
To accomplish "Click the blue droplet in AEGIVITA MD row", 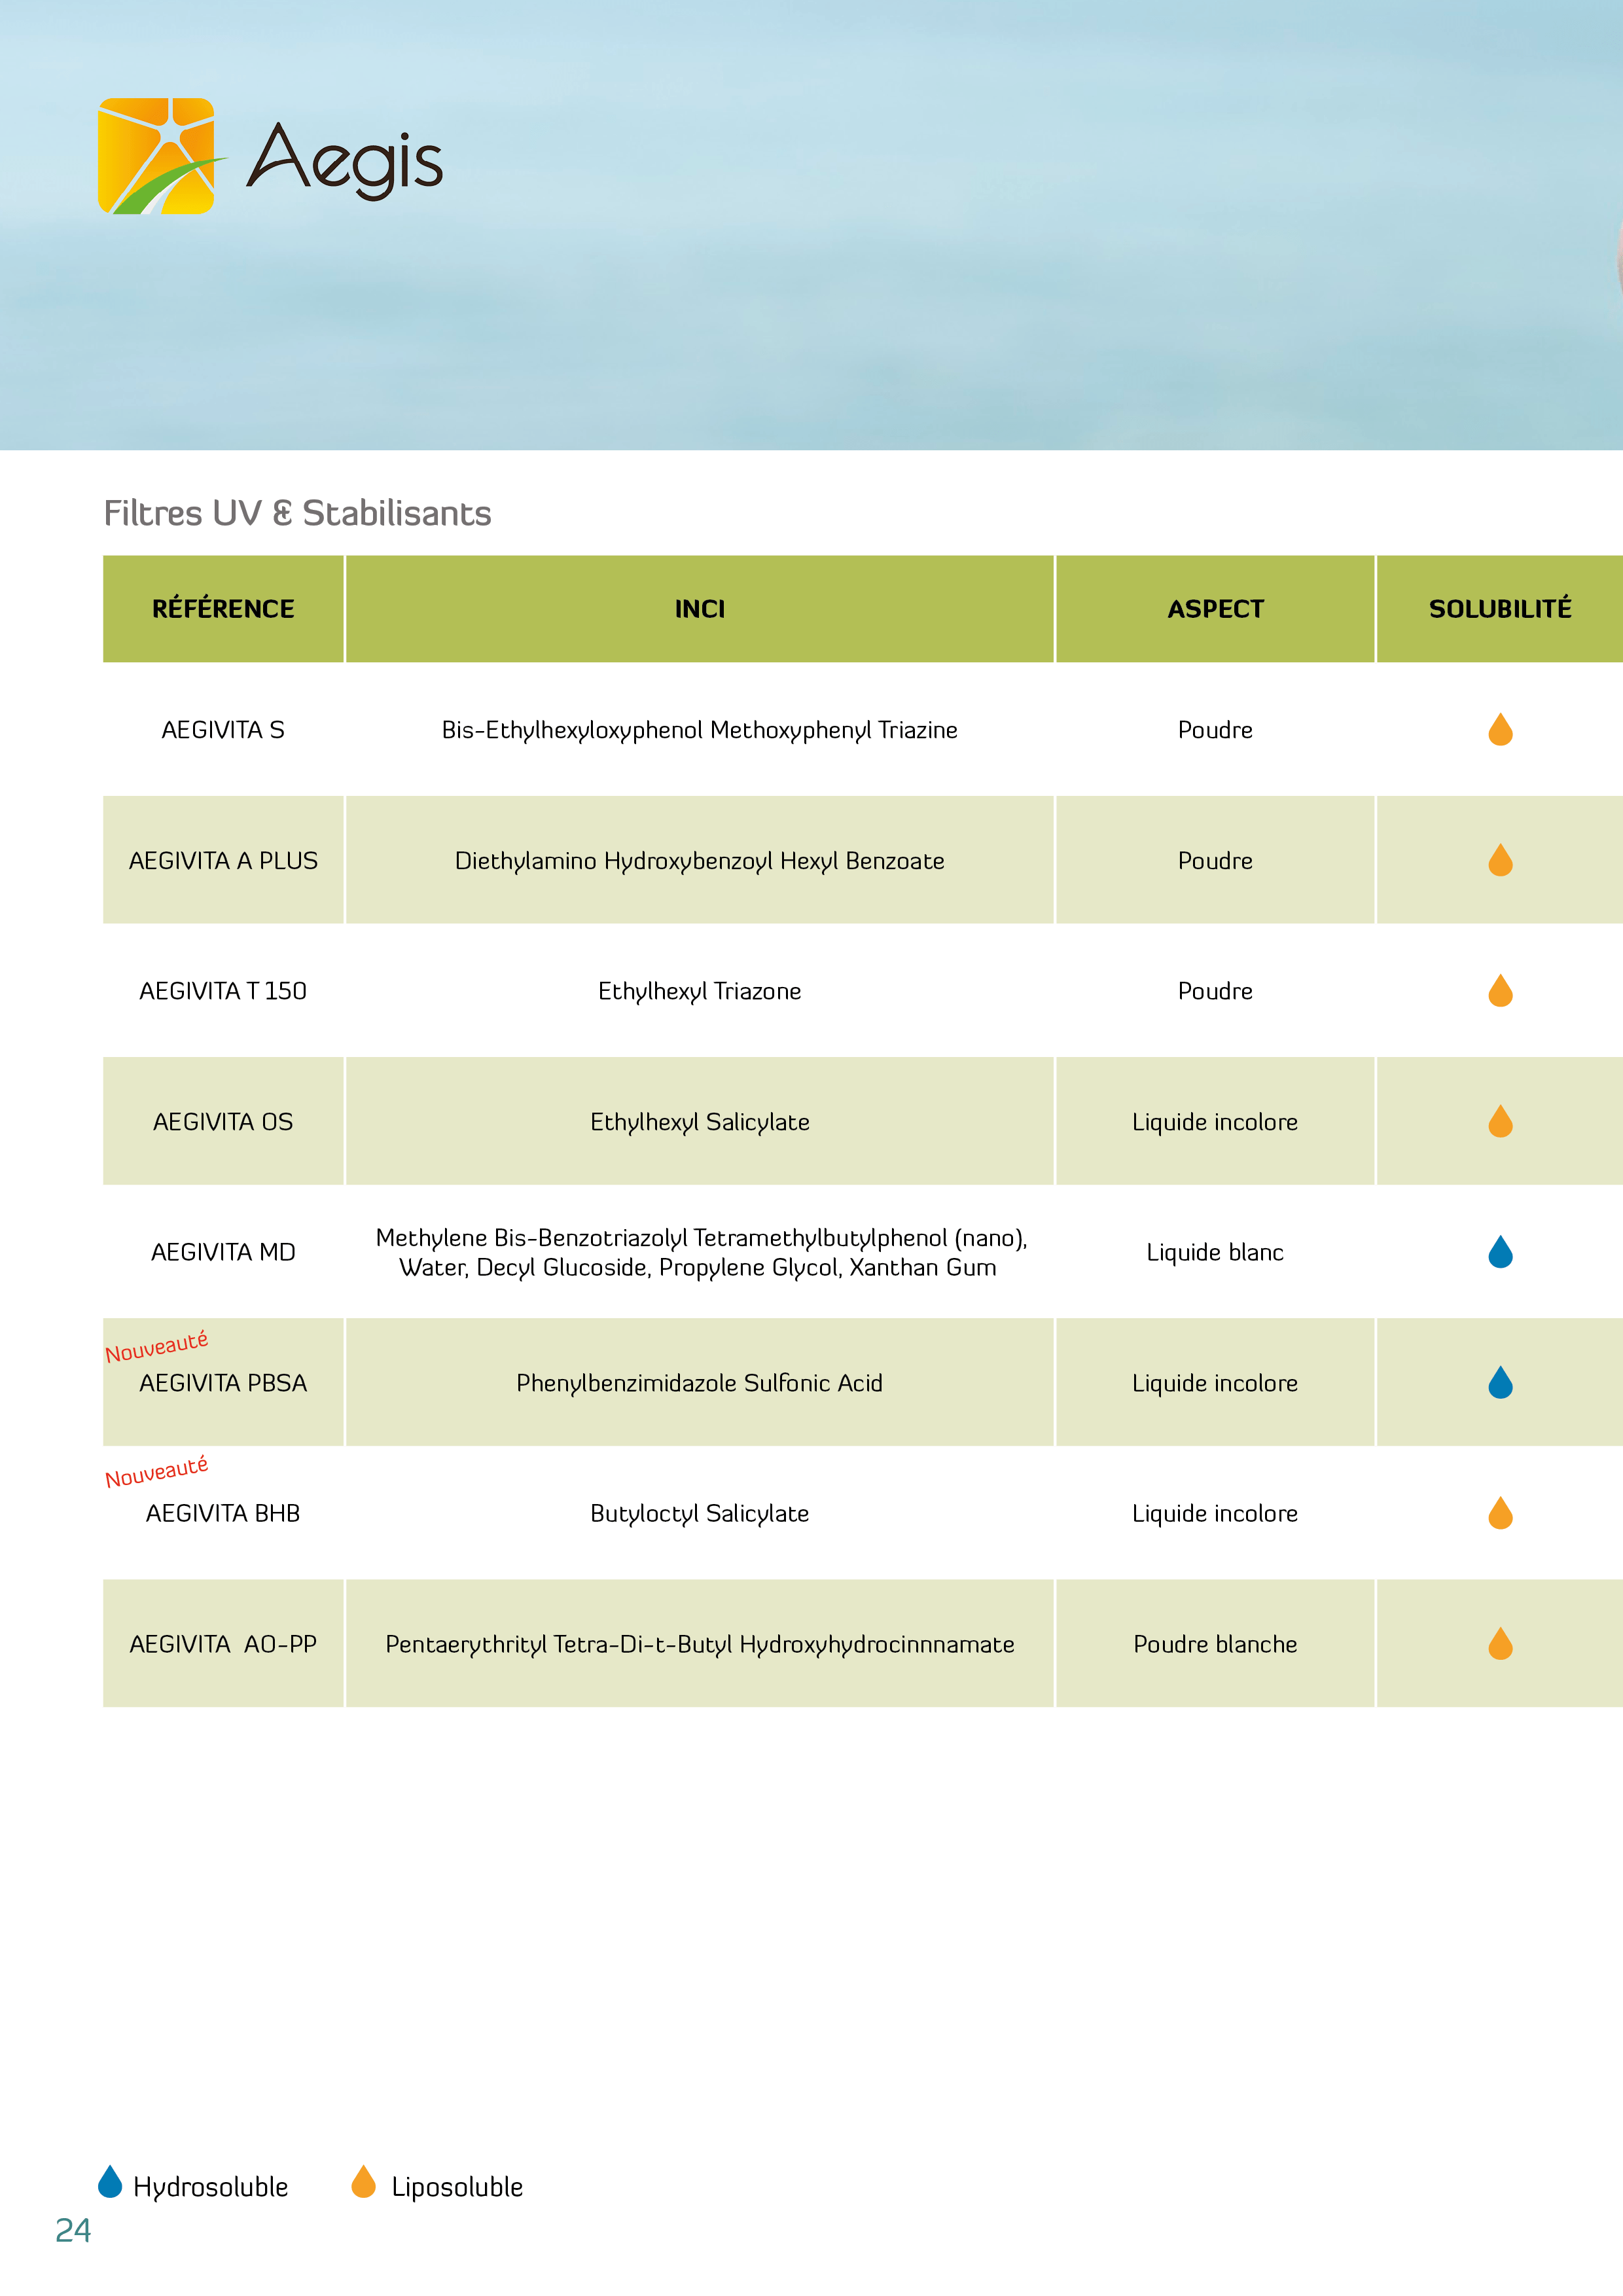I will (1500, 1251).
